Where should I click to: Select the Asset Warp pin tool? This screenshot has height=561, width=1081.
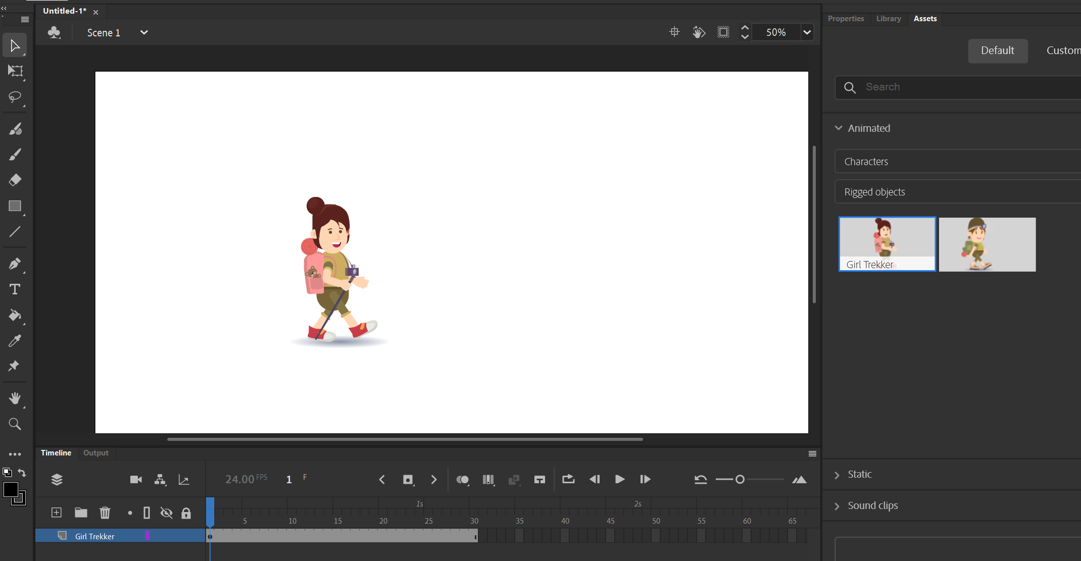[x=14, y=366]
